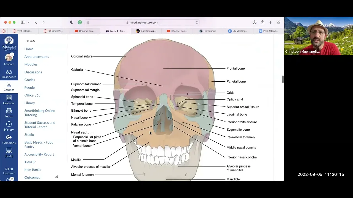Open Announcements
The image size is (353, 198).
point(37,57)
